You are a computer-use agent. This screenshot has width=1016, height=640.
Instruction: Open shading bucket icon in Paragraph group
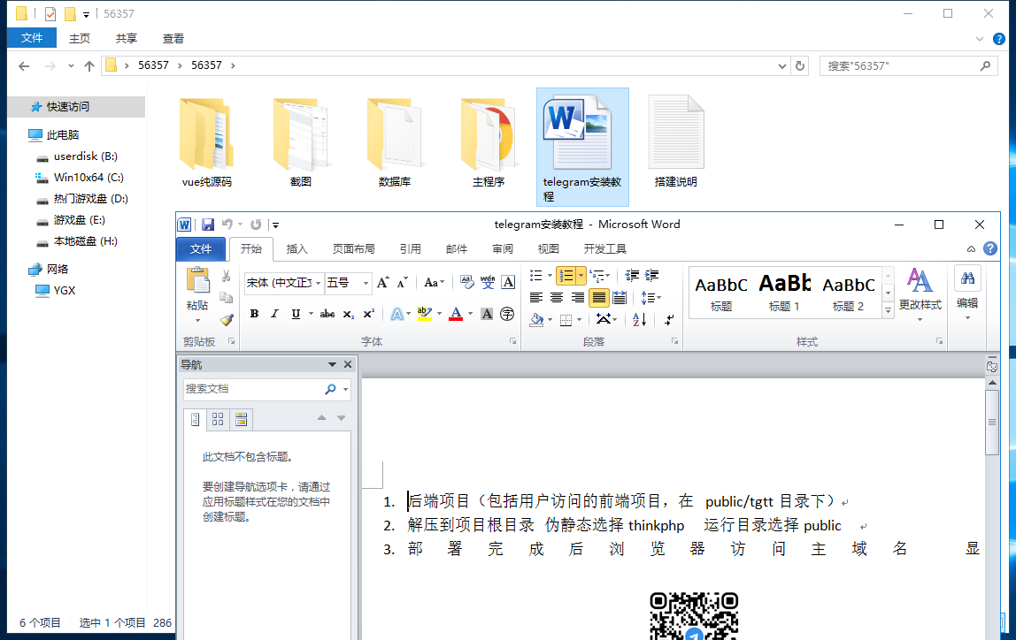(536, 319)
